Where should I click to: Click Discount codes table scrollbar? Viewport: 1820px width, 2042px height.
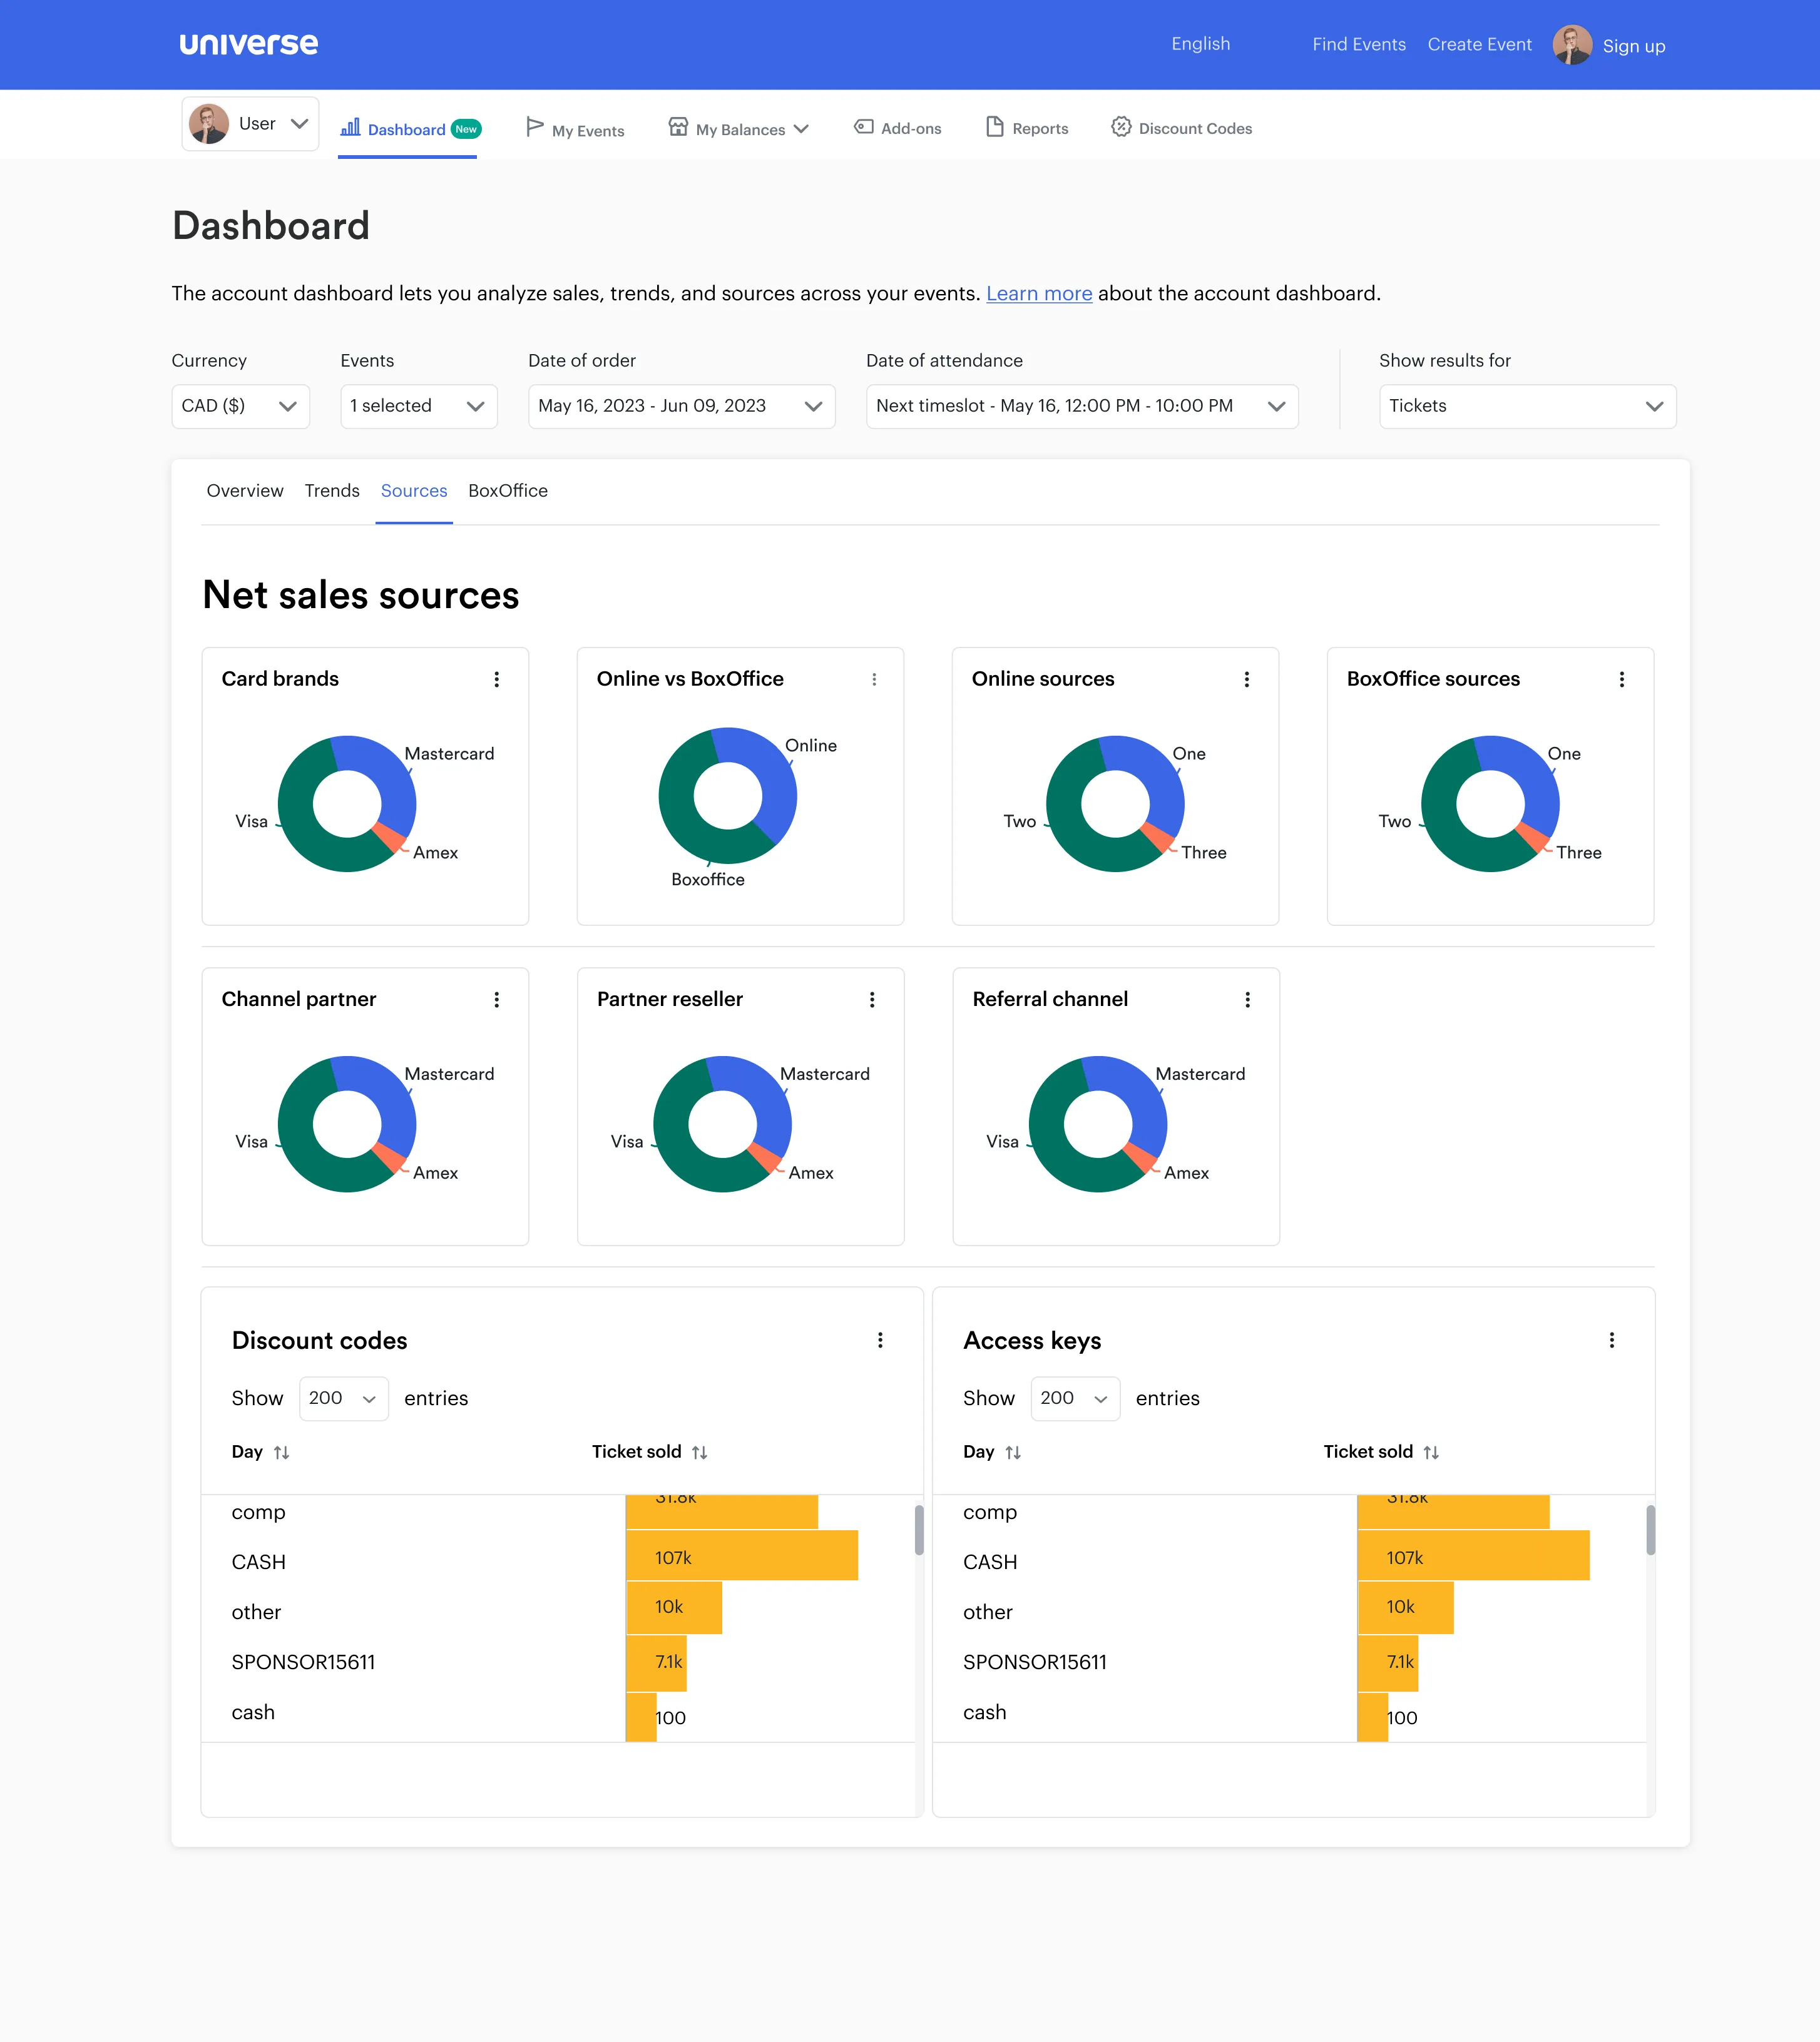pos(918,1530)
